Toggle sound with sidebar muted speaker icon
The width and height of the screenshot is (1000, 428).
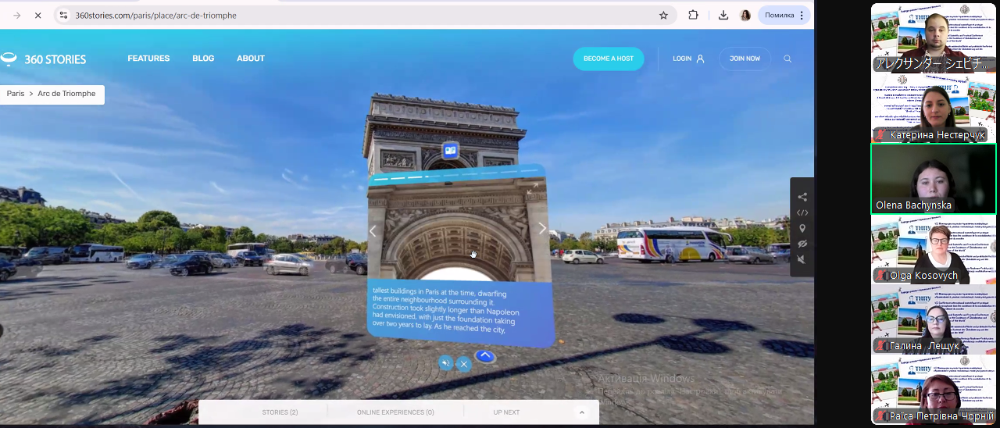802,259
